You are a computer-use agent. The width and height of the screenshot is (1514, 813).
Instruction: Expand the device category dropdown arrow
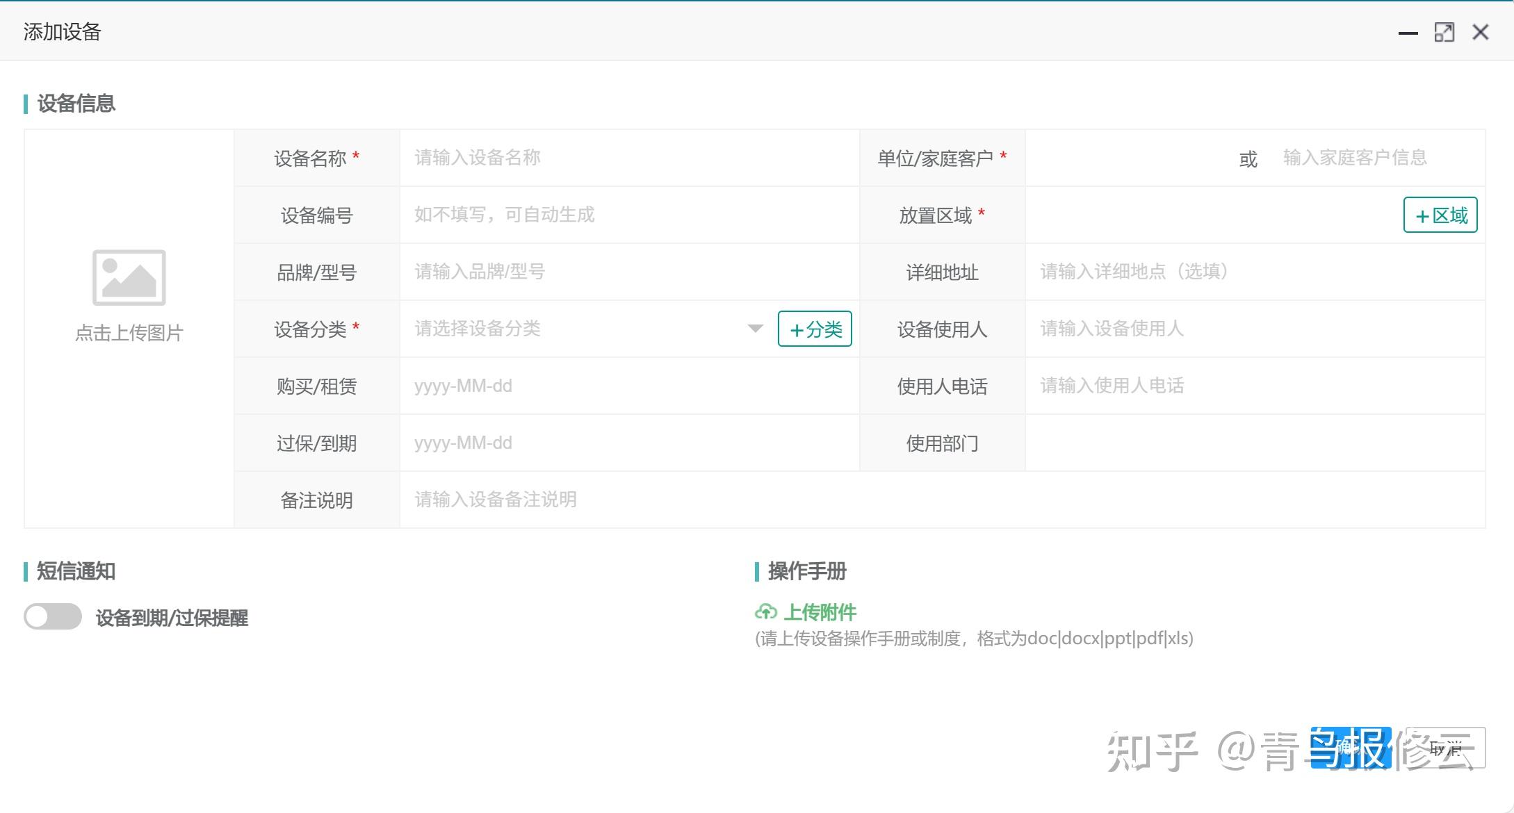(x=755, y=329)
